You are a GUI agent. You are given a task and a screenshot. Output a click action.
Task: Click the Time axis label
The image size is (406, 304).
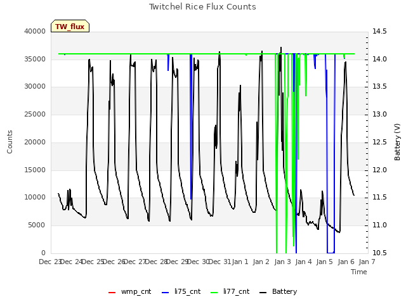359,272
